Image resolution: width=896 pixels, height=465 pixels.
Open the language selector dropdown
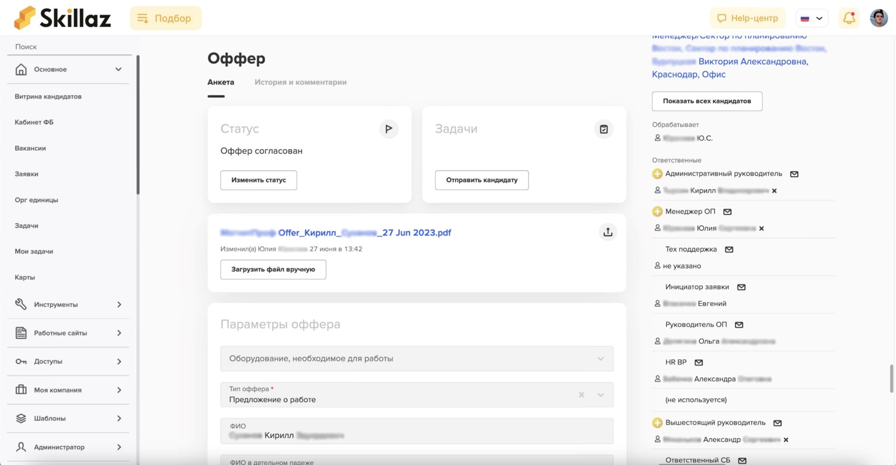(x=812, y=18)
